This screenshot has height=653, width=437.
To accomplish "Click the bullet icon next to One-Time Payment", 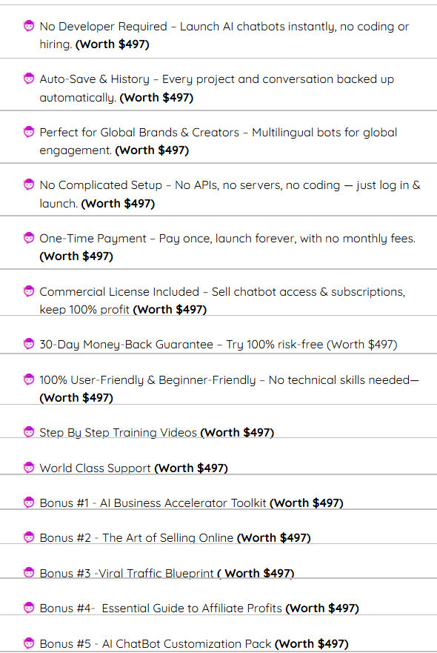I will [29, 238].
